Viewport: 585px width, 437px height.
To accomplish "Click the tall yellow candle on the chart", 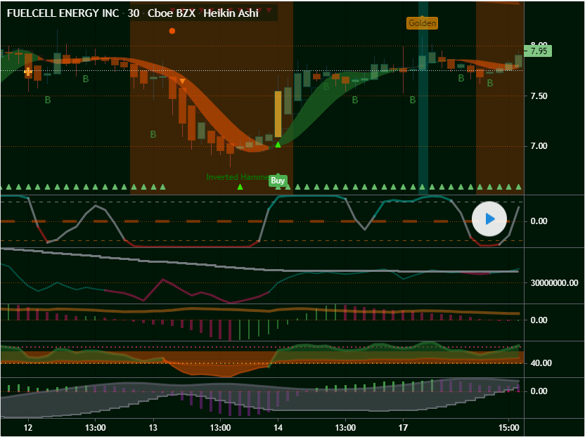I will [x=278, y=114].
